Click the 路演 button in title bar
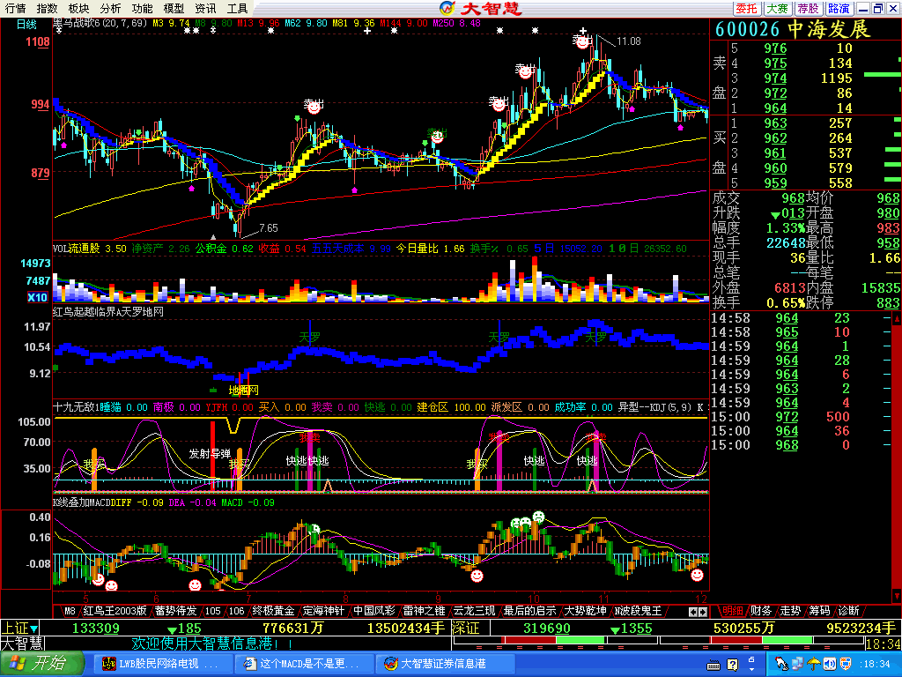This screenshot has height=677, width=902. pos(839,9)
